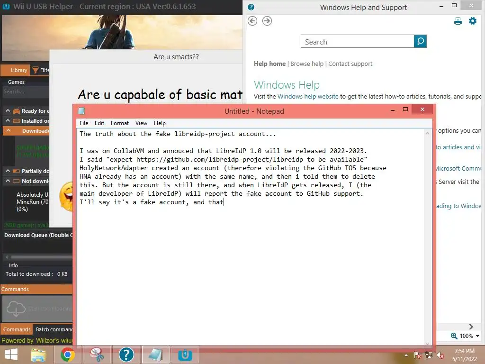
Task: Click Help horizontal scroll right arrow
Action: pos(471,327)
